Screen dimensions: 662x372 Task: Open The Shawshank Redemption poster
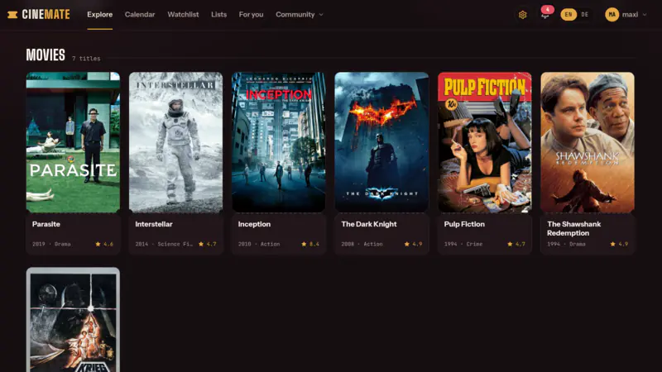point(588,142)
